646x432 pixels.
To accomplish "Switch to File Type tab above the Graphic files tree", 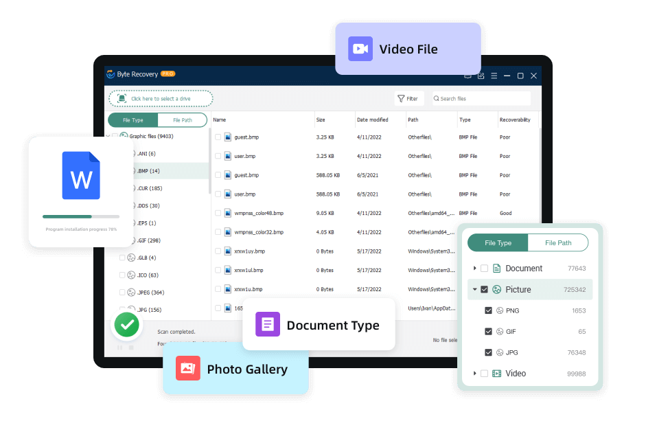I will coord(132,120).
